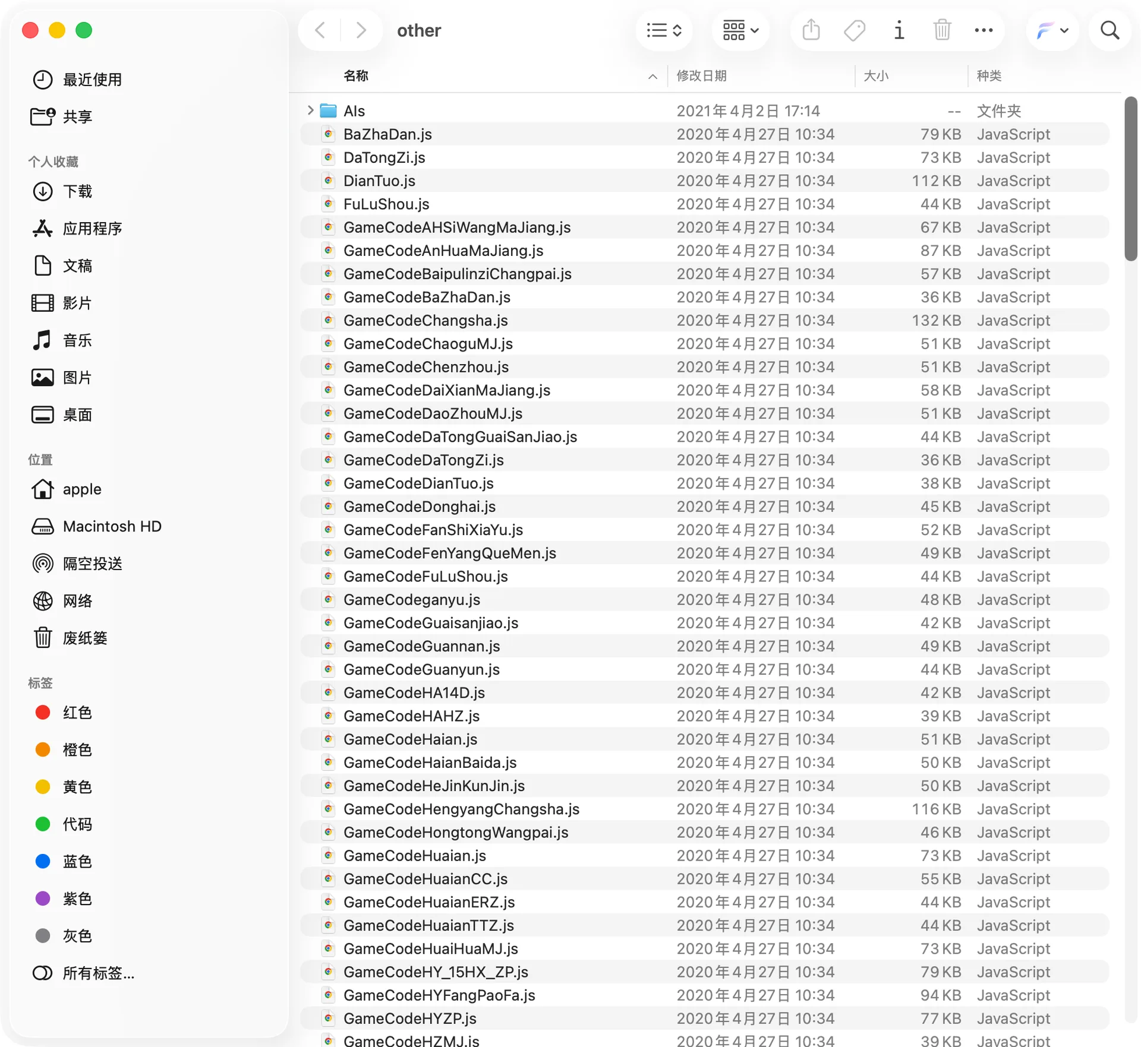Click the search magnifier icon

tap(1110, 30)
